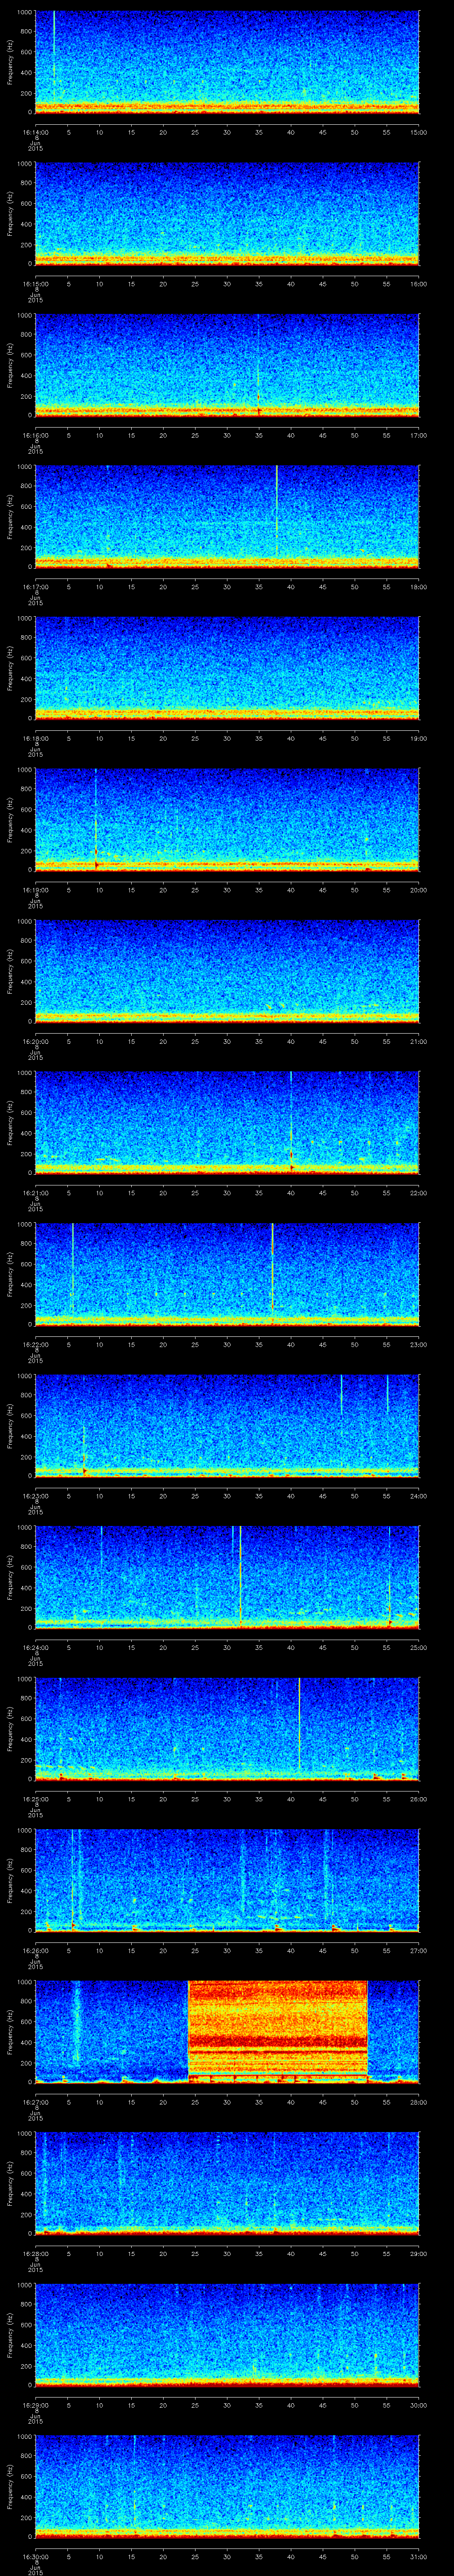Image resolution: width=454 pixels, height=2576 pixels.
Task: Select the spectrogram panel starting at 16:14:00
Action: point(227,62)
